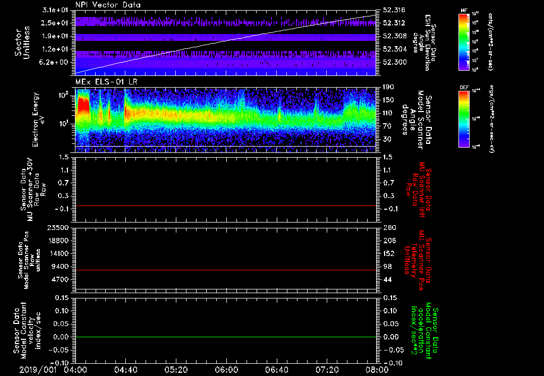Pick the 06:00 mark on time axis
The image size is (544, 376).
226,369
